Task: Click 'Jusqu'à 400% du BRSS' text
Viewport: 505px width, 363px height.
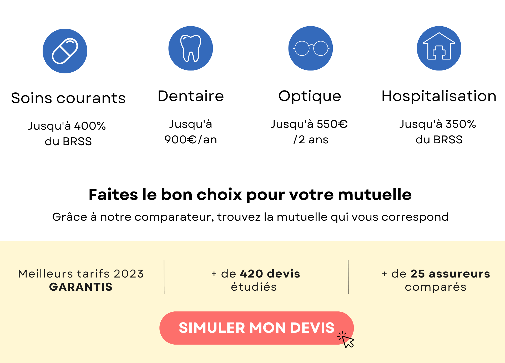Action: [68, 134]
